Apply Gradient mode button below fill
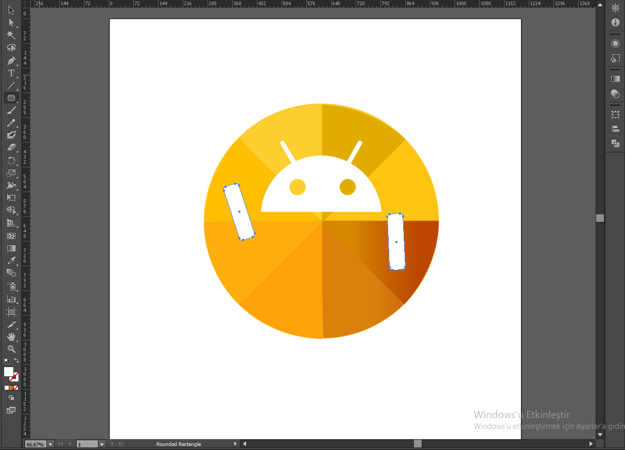The image size is (625, 450). [11, 388]
